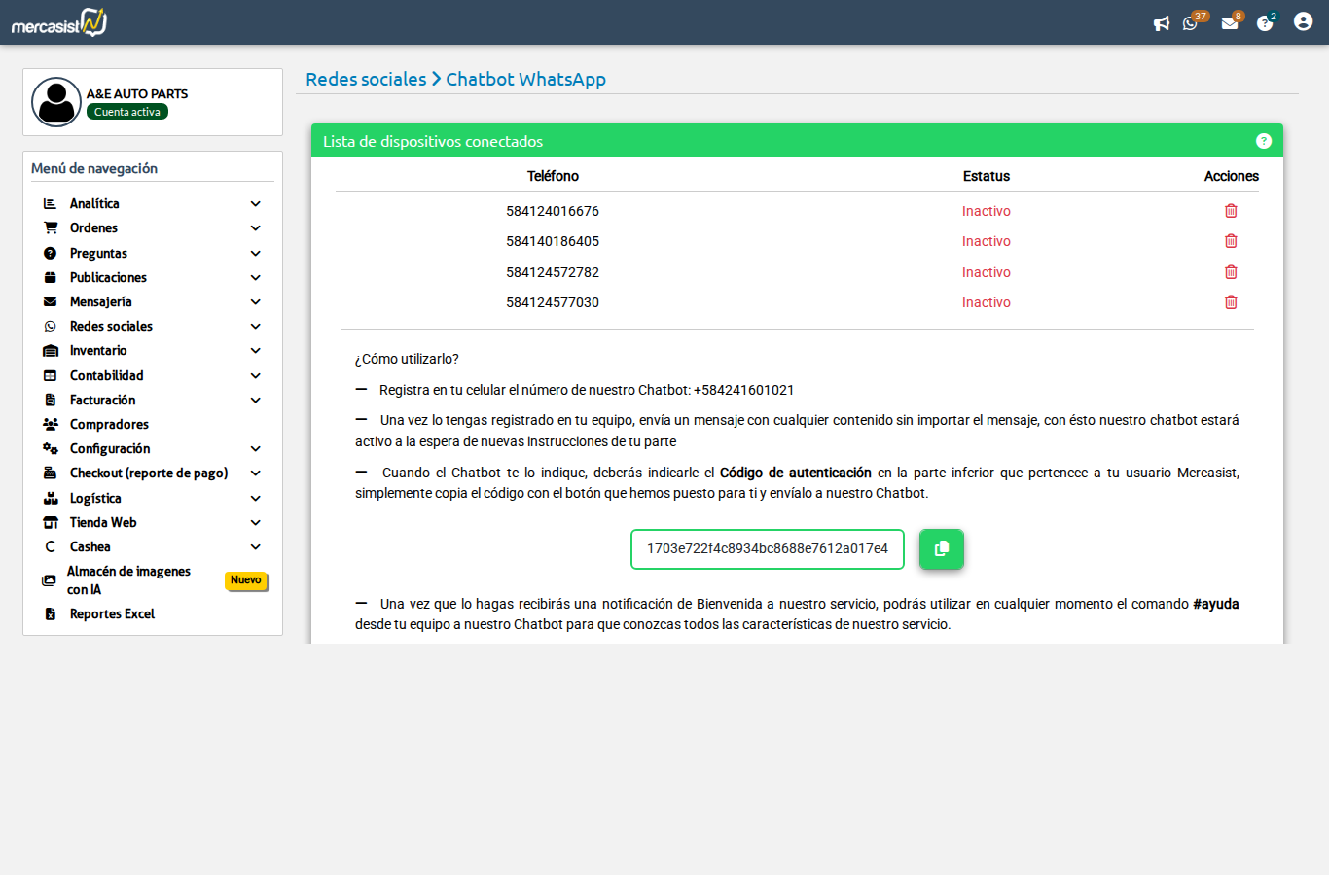Screen dimensions: 1329x875
Task: Select the Mensajería envelope icon
Action: [x=50, y=301]
